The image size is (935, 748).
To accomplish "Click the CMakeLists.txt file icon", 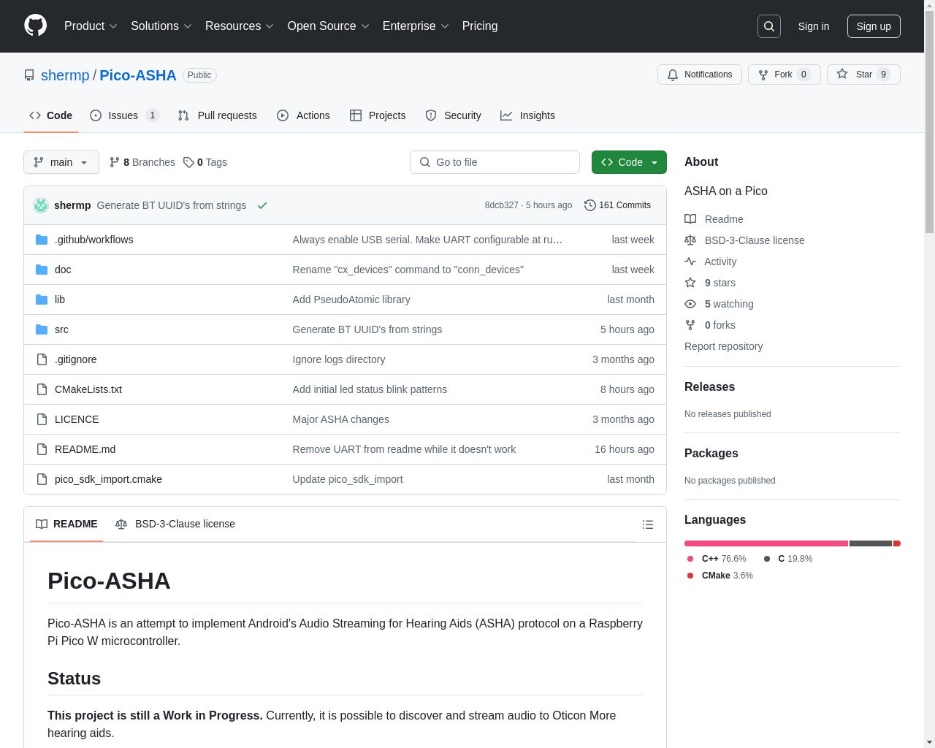I will (x=42, y=389).
